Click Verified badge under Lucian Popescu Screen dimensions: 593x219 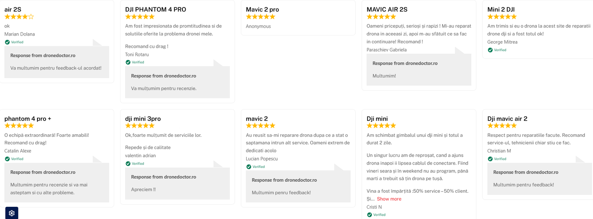[x=256, y=167]
